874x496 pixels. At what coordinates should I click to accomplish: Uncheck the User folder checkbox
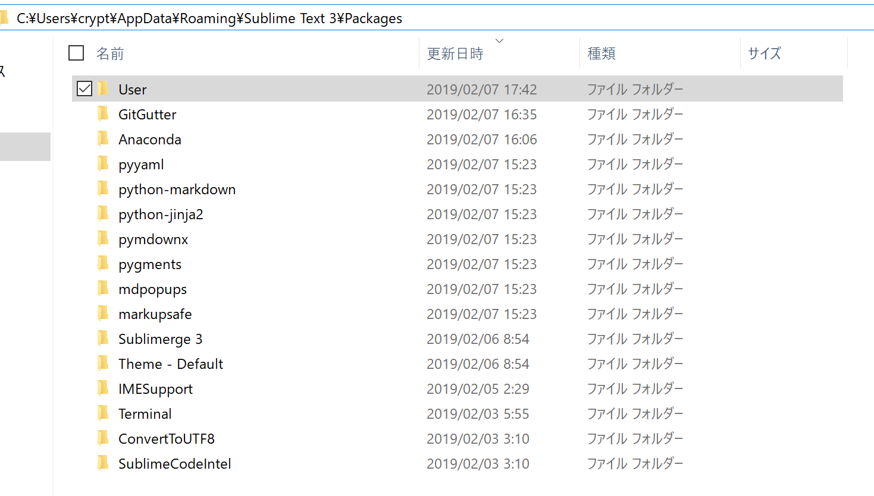pos(84,89)
